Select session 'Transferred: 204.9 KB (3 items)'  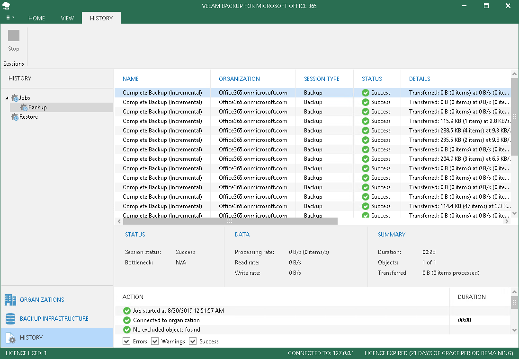[313, 159]
